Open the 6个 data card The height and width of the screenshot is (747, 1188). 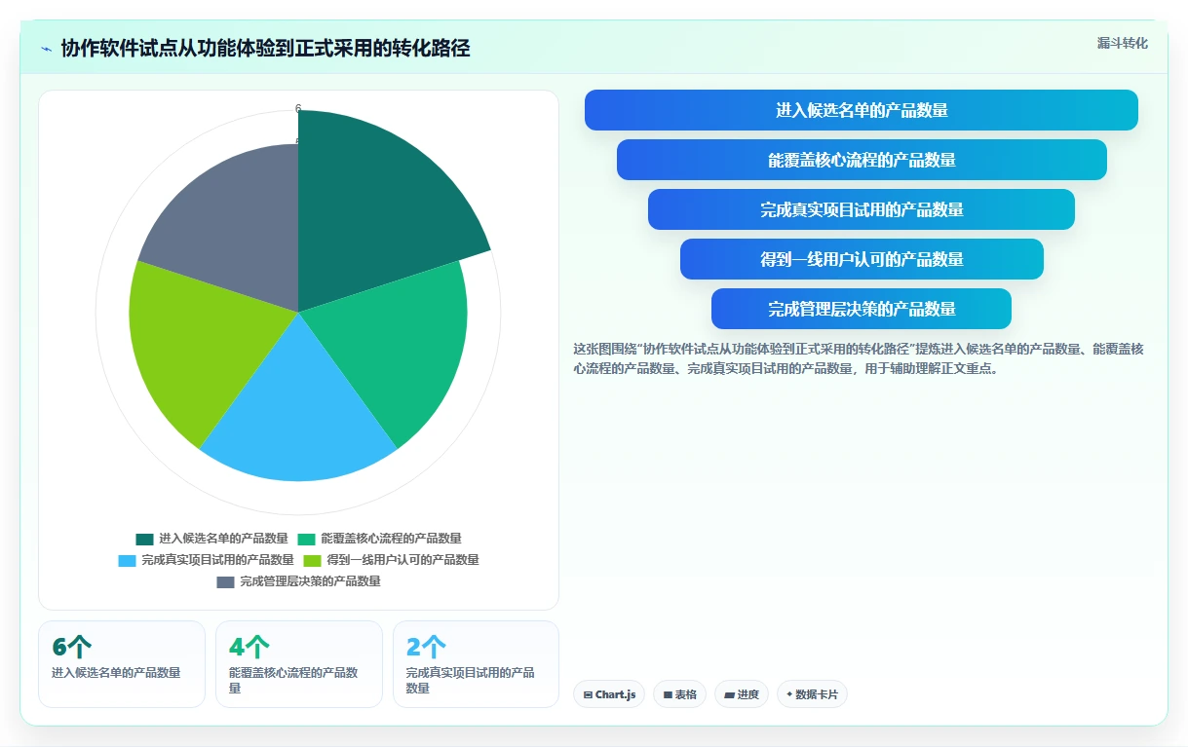point(122,664)
